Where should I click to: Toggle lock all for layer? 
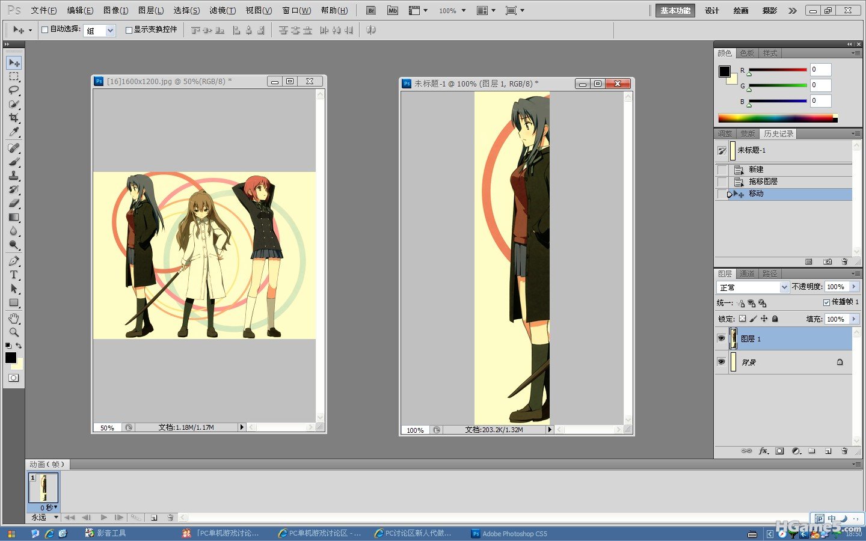pyautogui.click(x=775, y=319)
